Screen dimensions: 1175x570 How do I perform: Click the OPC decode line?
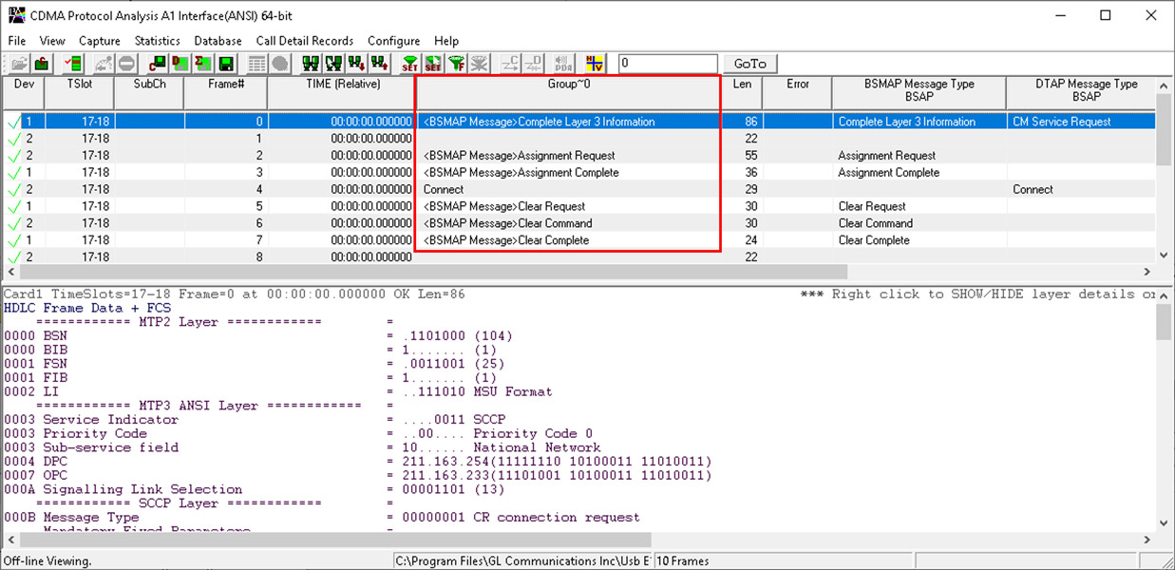[x=357, y=476]
